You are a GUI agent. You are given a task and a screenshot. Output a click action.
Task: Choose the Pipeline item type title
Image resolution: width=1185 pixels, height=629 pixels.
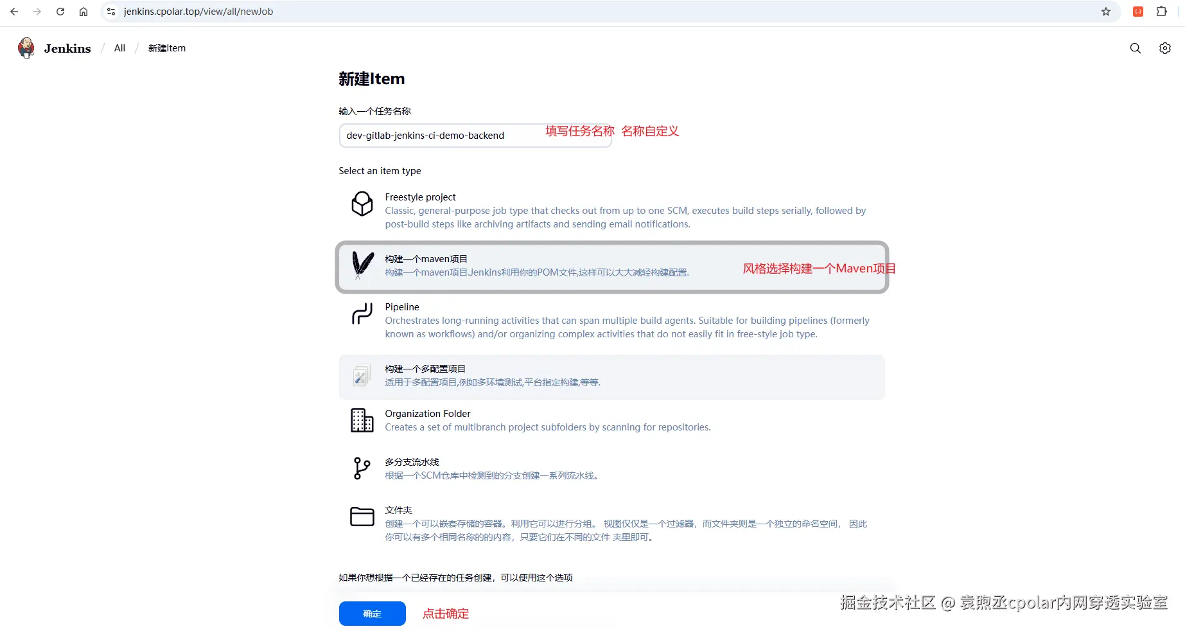[x=402, y=307]
